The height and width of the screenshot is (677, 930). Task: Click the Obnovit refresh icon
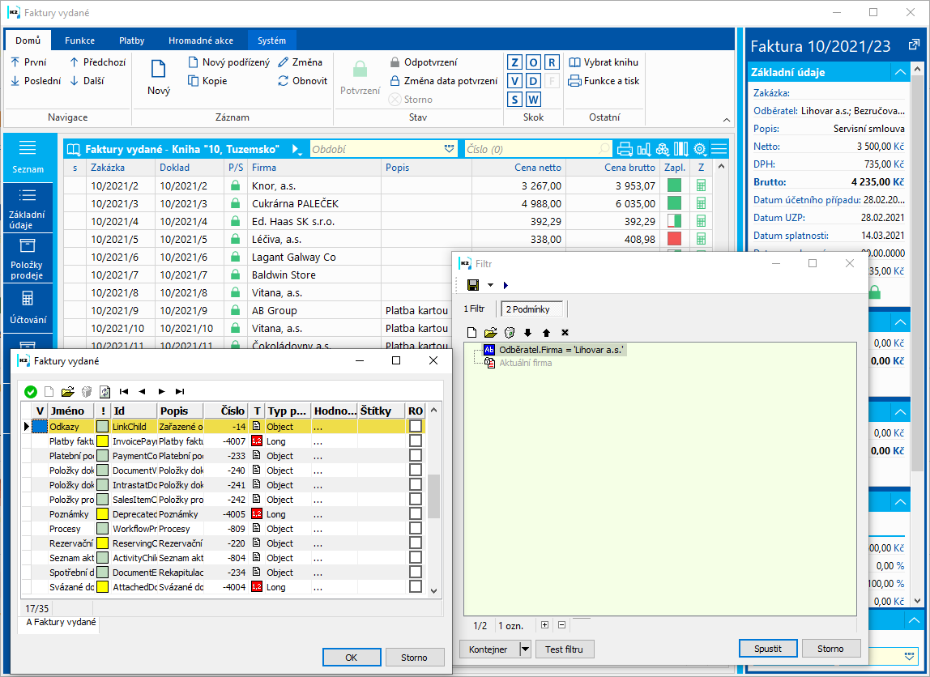[284, 81]
